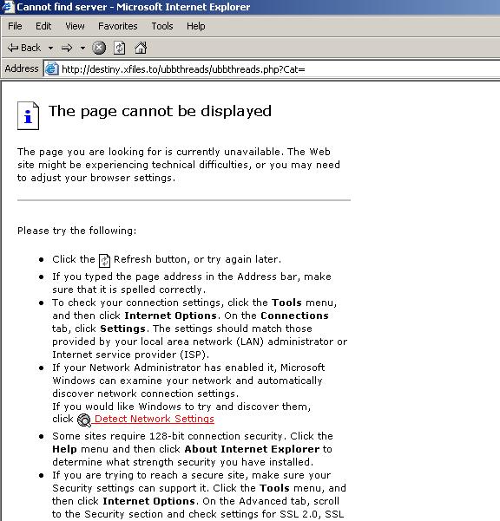Click the inline Refresh icon in instructions

pyautogui.click(x=104, y=260)
